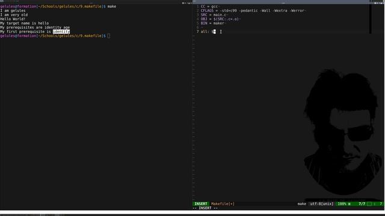Click the 'utf-8[unix]' encoding indicator
385x216 pixels.
point(322,204)
